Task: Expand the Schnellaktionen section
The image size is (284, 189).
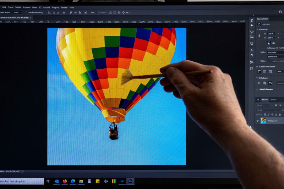Action: point(257,89)
